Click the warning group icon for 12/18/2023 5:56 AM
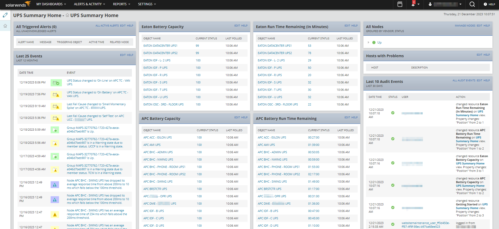Viewport: 499px width, 229px height. pyautogui.click(x=55, y=143)
